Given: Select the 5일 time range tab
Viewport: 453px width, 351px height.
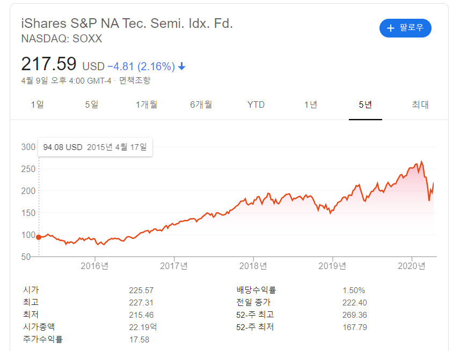Looking at the screenshot, I should pos(91,104).
